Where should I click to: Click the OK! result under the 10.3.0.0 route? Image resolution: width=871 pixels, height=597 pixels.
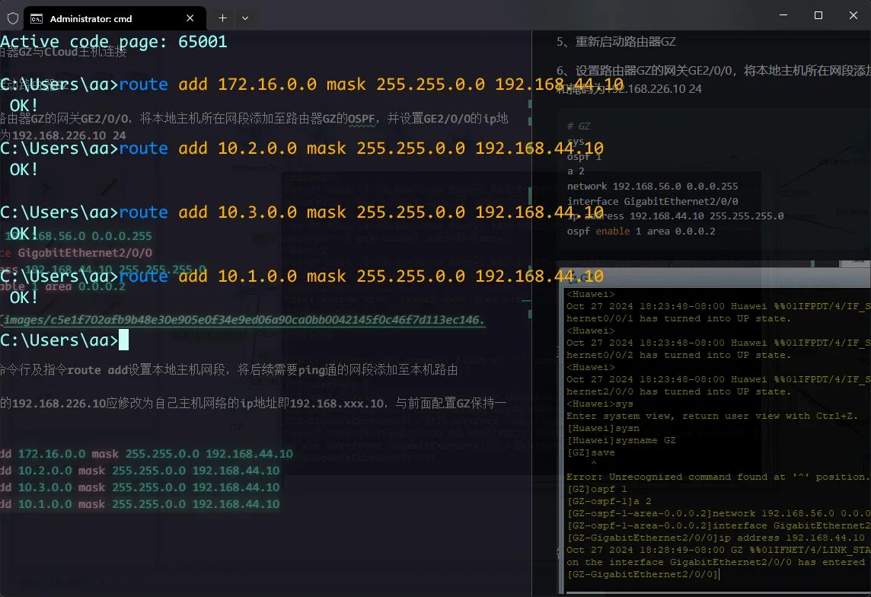click(24, 233)
